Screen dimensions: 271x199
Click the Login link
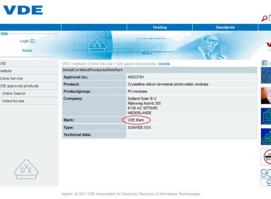point(24,41)
